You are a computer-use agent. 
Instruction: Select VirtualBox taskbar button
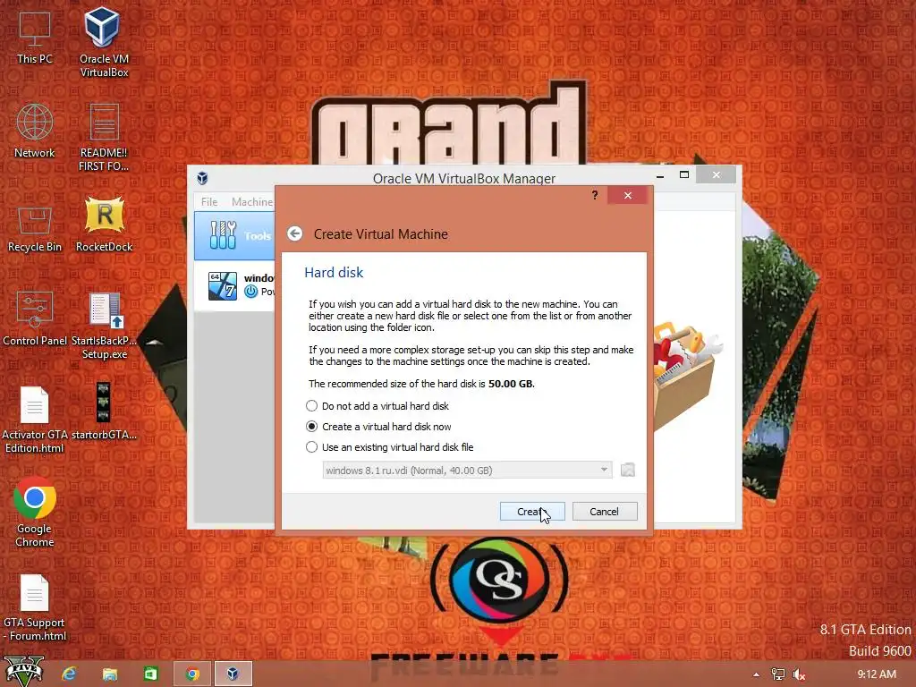(x=233, y=674)
